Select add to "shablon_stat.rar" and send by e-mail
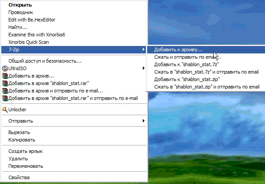This screenshot has width=265, height=184. [x=74, y=98]
